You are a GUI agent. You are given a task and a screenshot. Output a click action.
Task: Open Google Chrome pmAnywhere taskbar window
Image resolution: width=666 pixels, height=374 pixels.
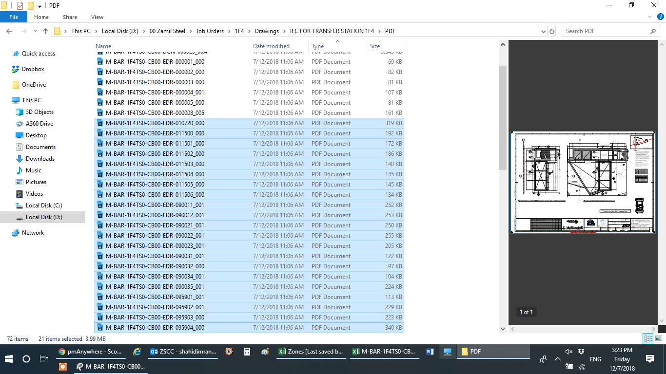click(91, 352)
